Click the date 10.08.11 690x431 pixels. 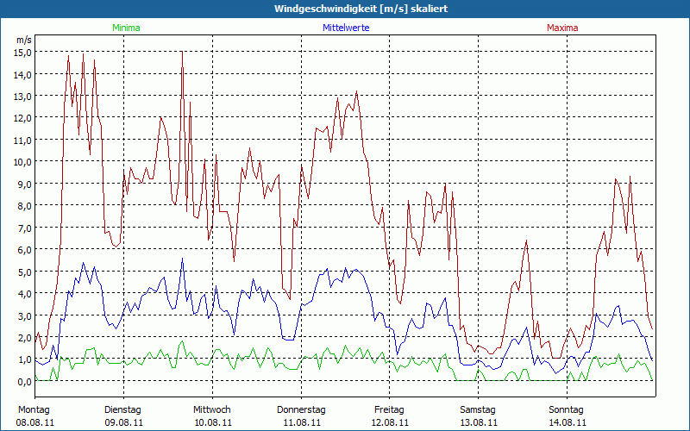tap(213, 422)
